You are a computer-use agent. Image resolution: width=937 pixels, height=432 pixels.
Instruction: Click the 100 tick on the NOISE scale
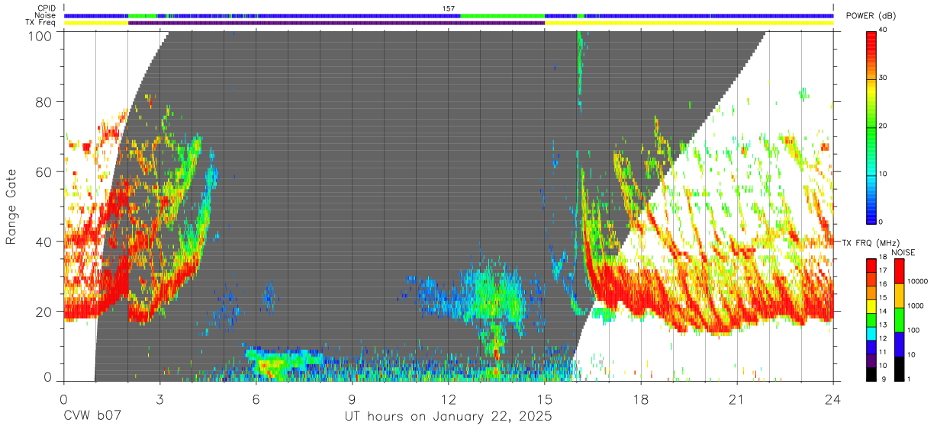tap(915, 330)
